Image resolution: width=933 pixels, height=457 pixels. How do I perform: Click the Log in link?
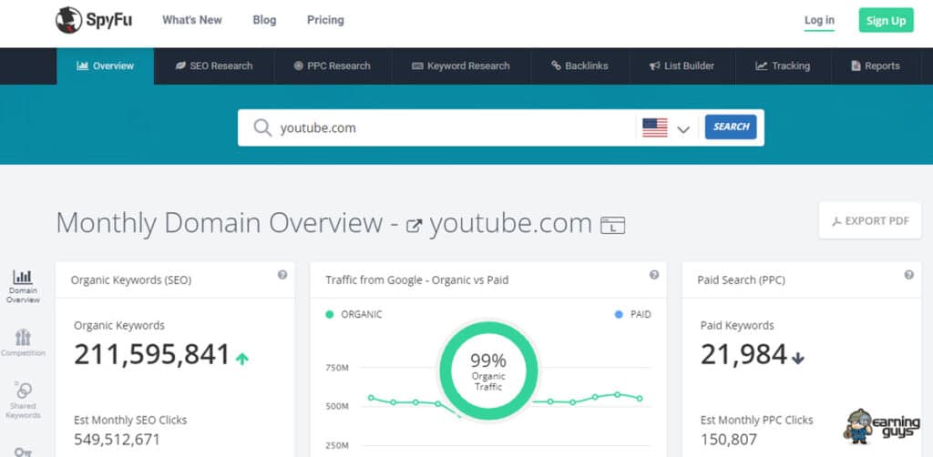point(819,20)
